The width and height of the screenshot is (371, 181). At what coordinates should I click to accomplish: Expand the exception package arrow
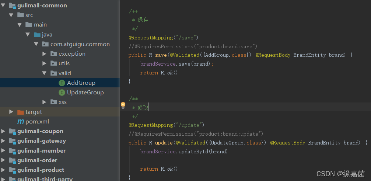click(44, 54)
